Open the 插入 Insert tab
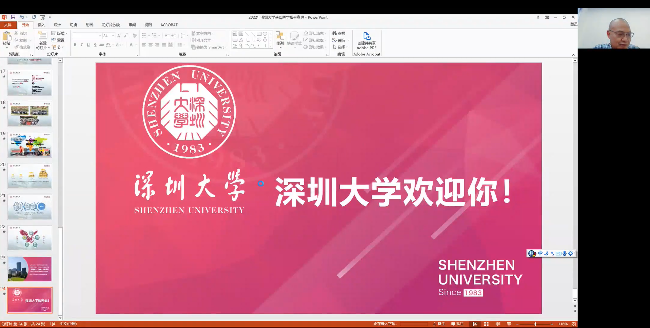The height and width of the screenshot is (328, 650). tap(41, 25)
